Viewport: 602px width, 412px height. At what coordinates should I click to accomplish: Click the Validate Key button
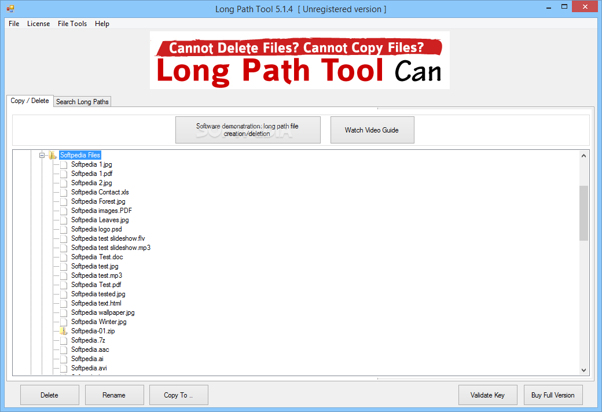click(x=487, y=395)
